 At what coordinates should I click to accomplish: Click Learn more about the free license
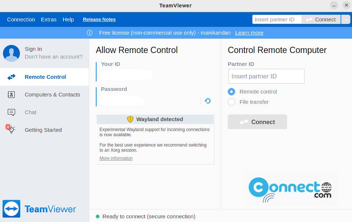(249, 33)
